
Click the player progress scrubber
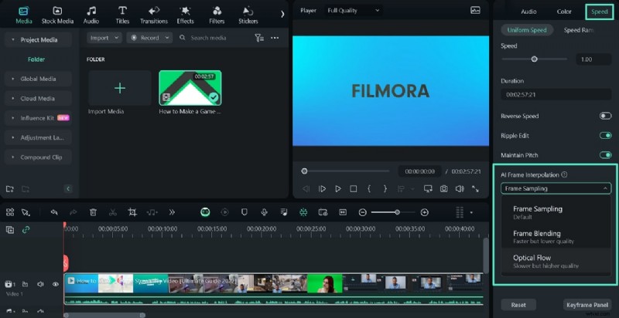point(304,171)
